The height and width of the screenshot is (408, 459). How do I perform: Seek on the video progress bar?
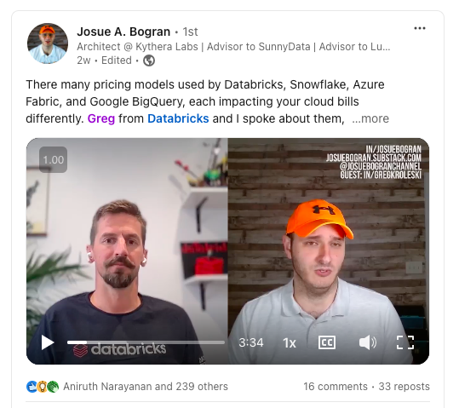pyautogui.click(x=146, y=342)
